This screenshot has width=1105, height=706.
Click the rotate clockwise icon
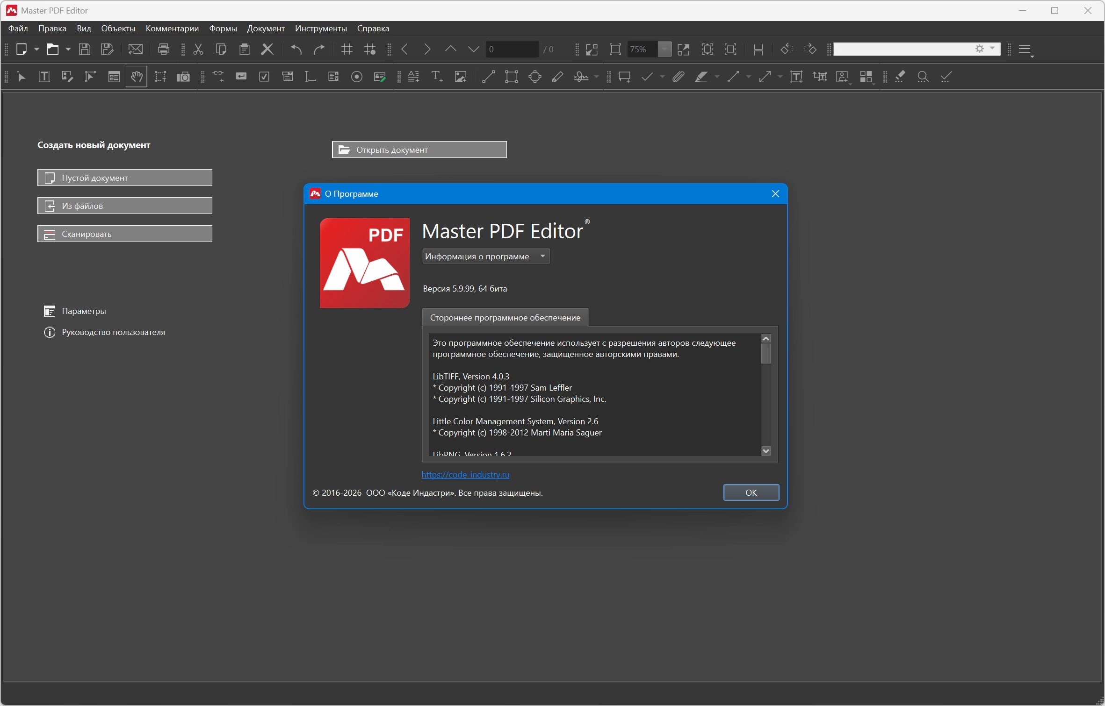point(810,49)
